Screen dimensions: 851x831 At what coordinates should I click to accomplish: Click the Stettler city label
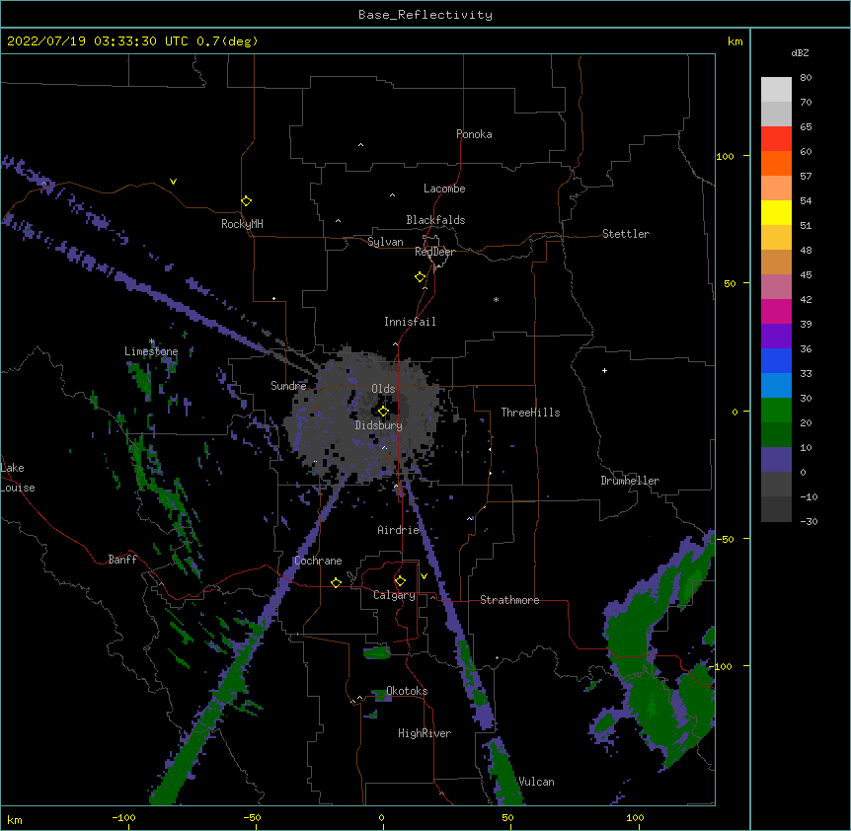coord(626,234)
